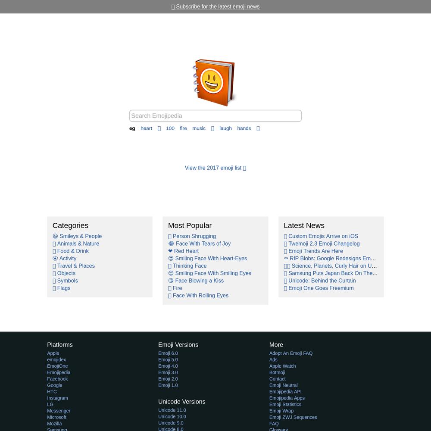
Task: View the 2017 emoji list
Action: tap(215, 168)
